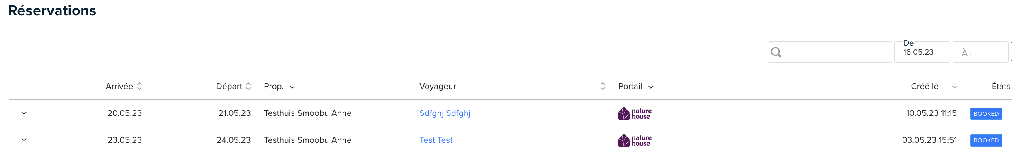Click the À end date field
This screenshot has height=154, width=1012.
[980, 52]
